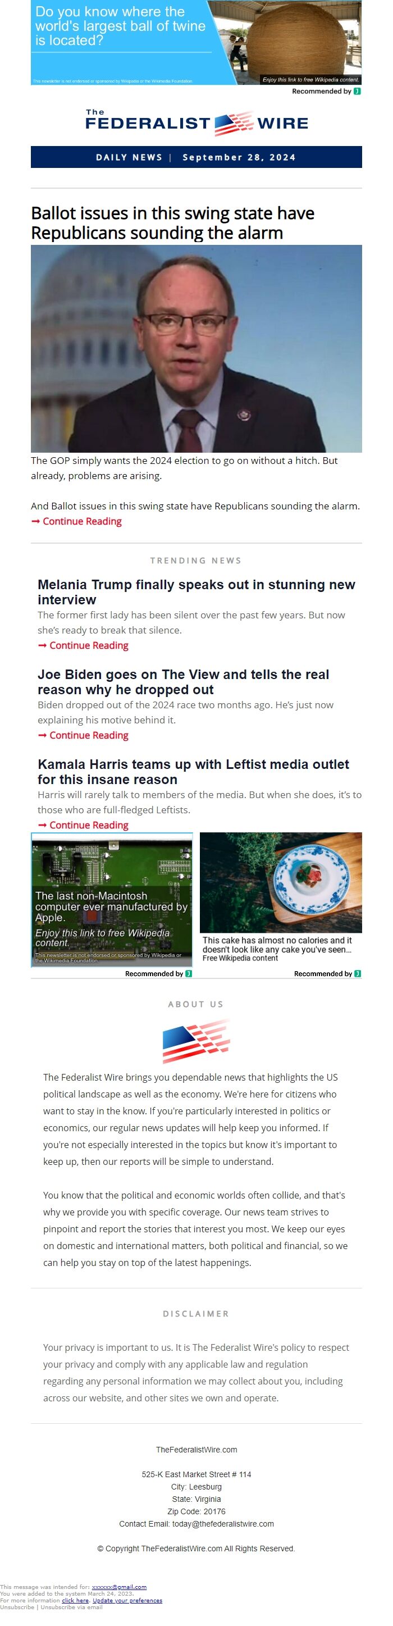Click Recommended by icon below cake ad
393x1626 pixels.
pos(358,974)
